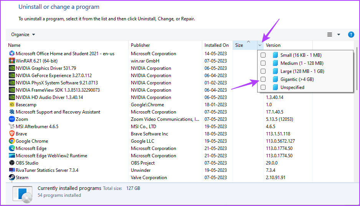360x206 pixels.
Task: Click the MSI Afterburner icon
Action: (12, 126)
